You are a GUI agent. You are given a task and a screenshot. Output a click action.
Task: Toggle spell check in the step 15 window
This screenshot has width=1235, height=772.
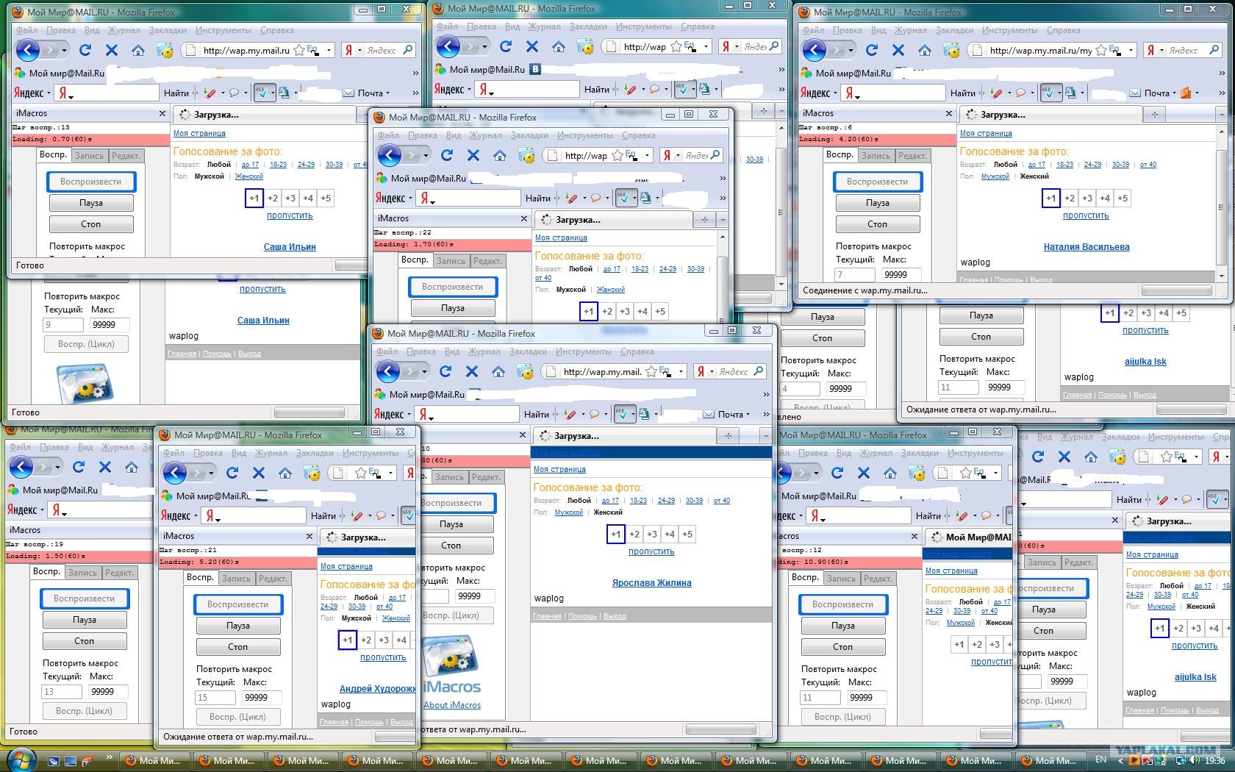tap(261, 93)
